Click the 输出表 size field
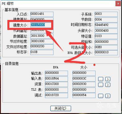Image resolution: width=122 pixels, height=114 pixels. point(84,73)
